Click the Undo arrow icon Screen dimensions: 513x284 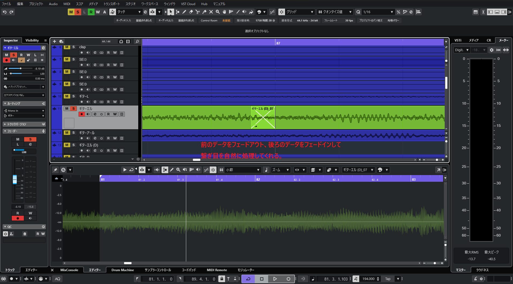pyautogui.click(x=5, y=12)
